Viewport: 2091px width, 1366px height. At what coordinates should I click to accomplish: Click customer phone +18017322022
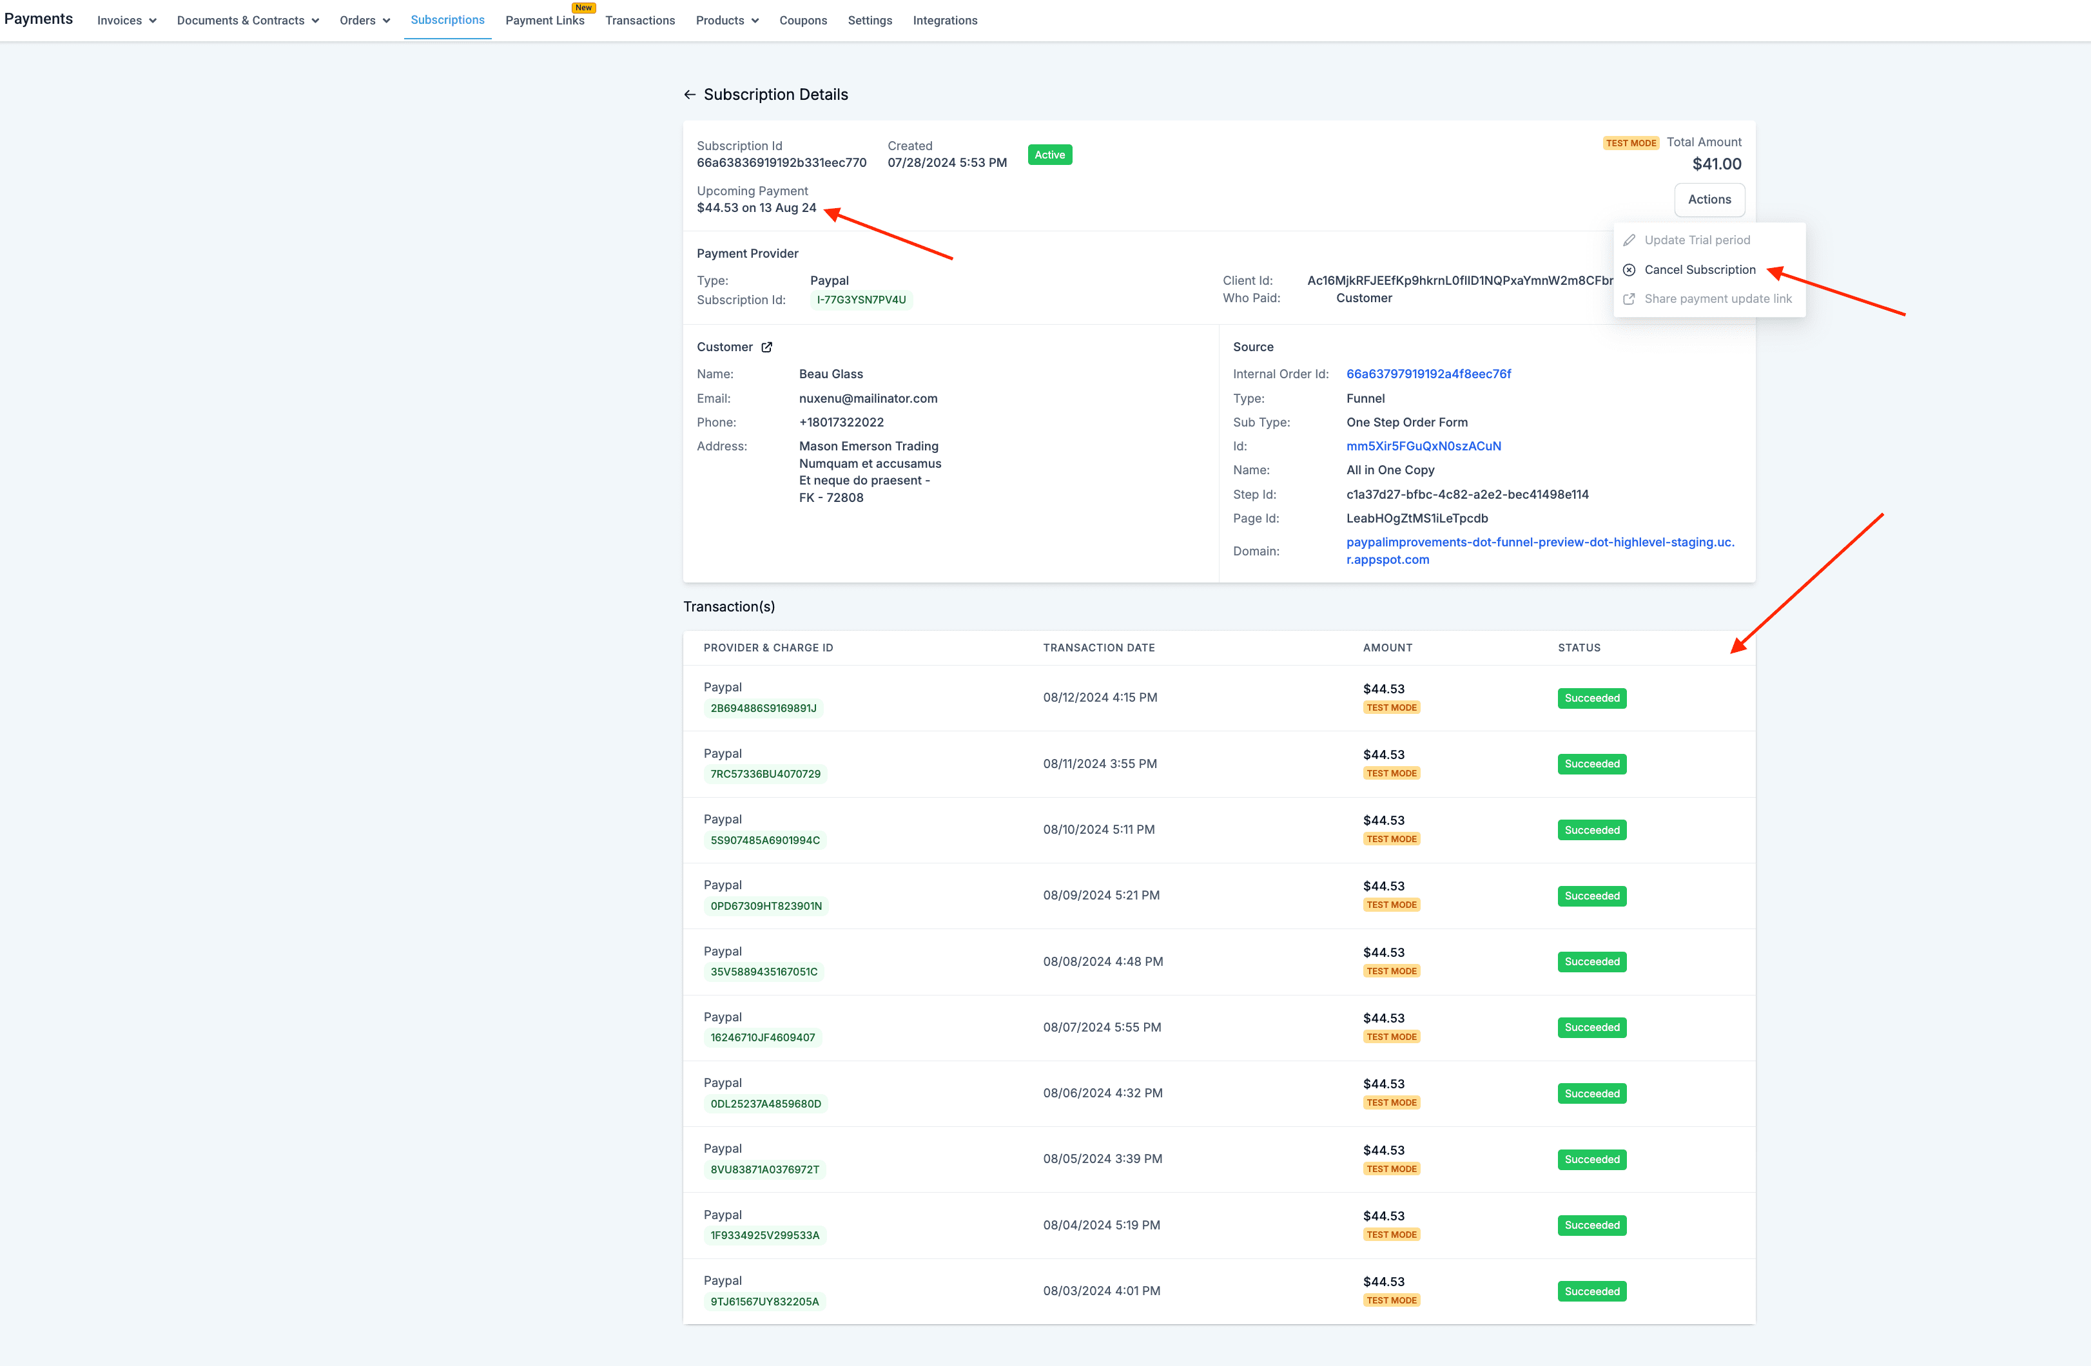point(842,423)
